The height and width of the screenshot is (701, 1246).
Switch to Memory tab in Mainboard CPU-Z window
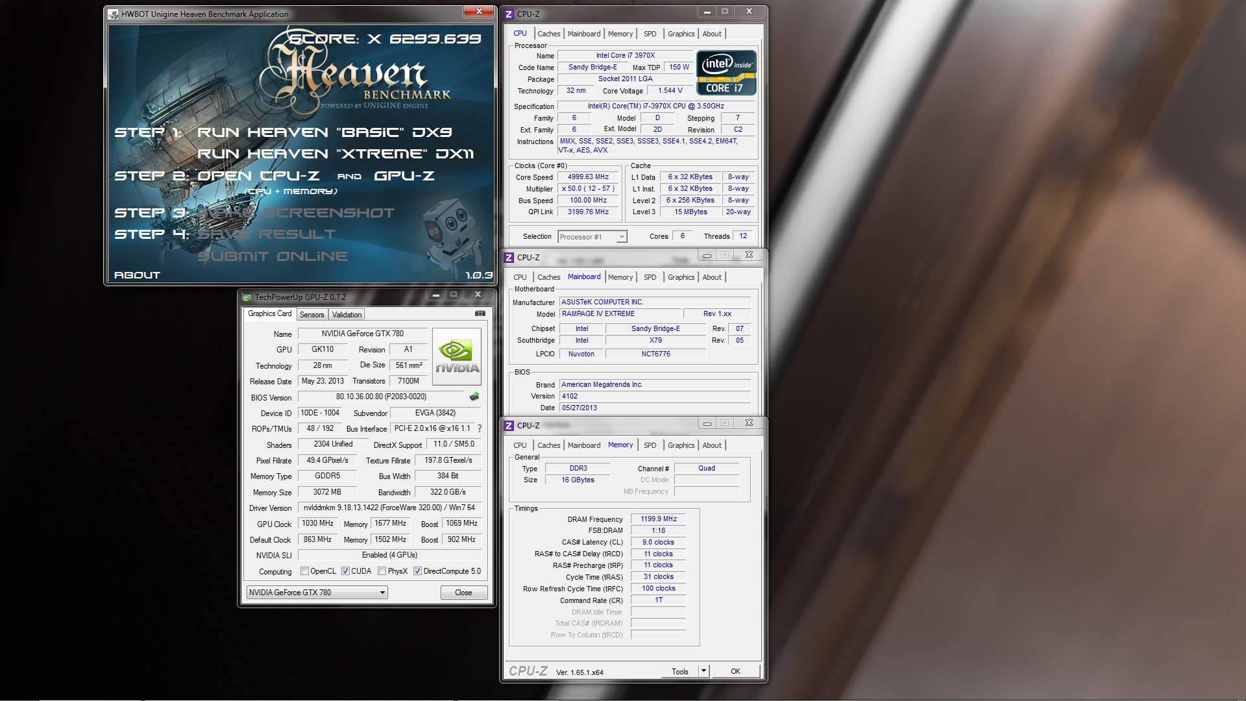620,277
